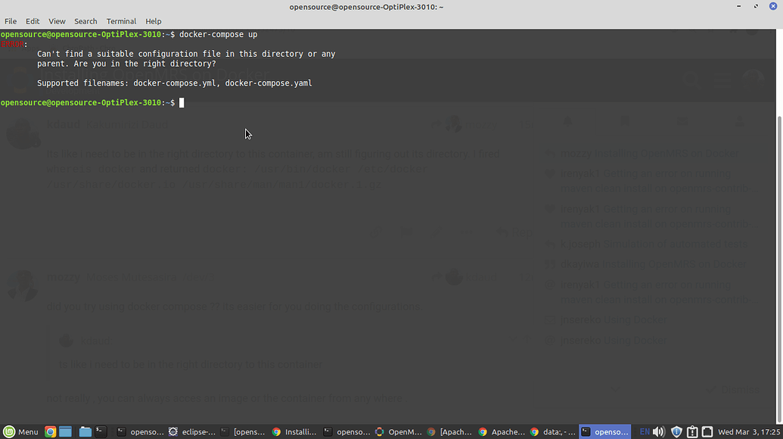Click the share icon under kdaud's post

[376, 232]
